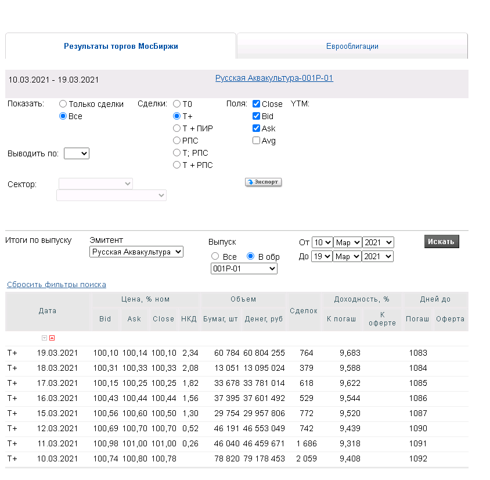Click 'Сбросить фильтры поиска' link
490x480 pixels.
pos(56,285)
